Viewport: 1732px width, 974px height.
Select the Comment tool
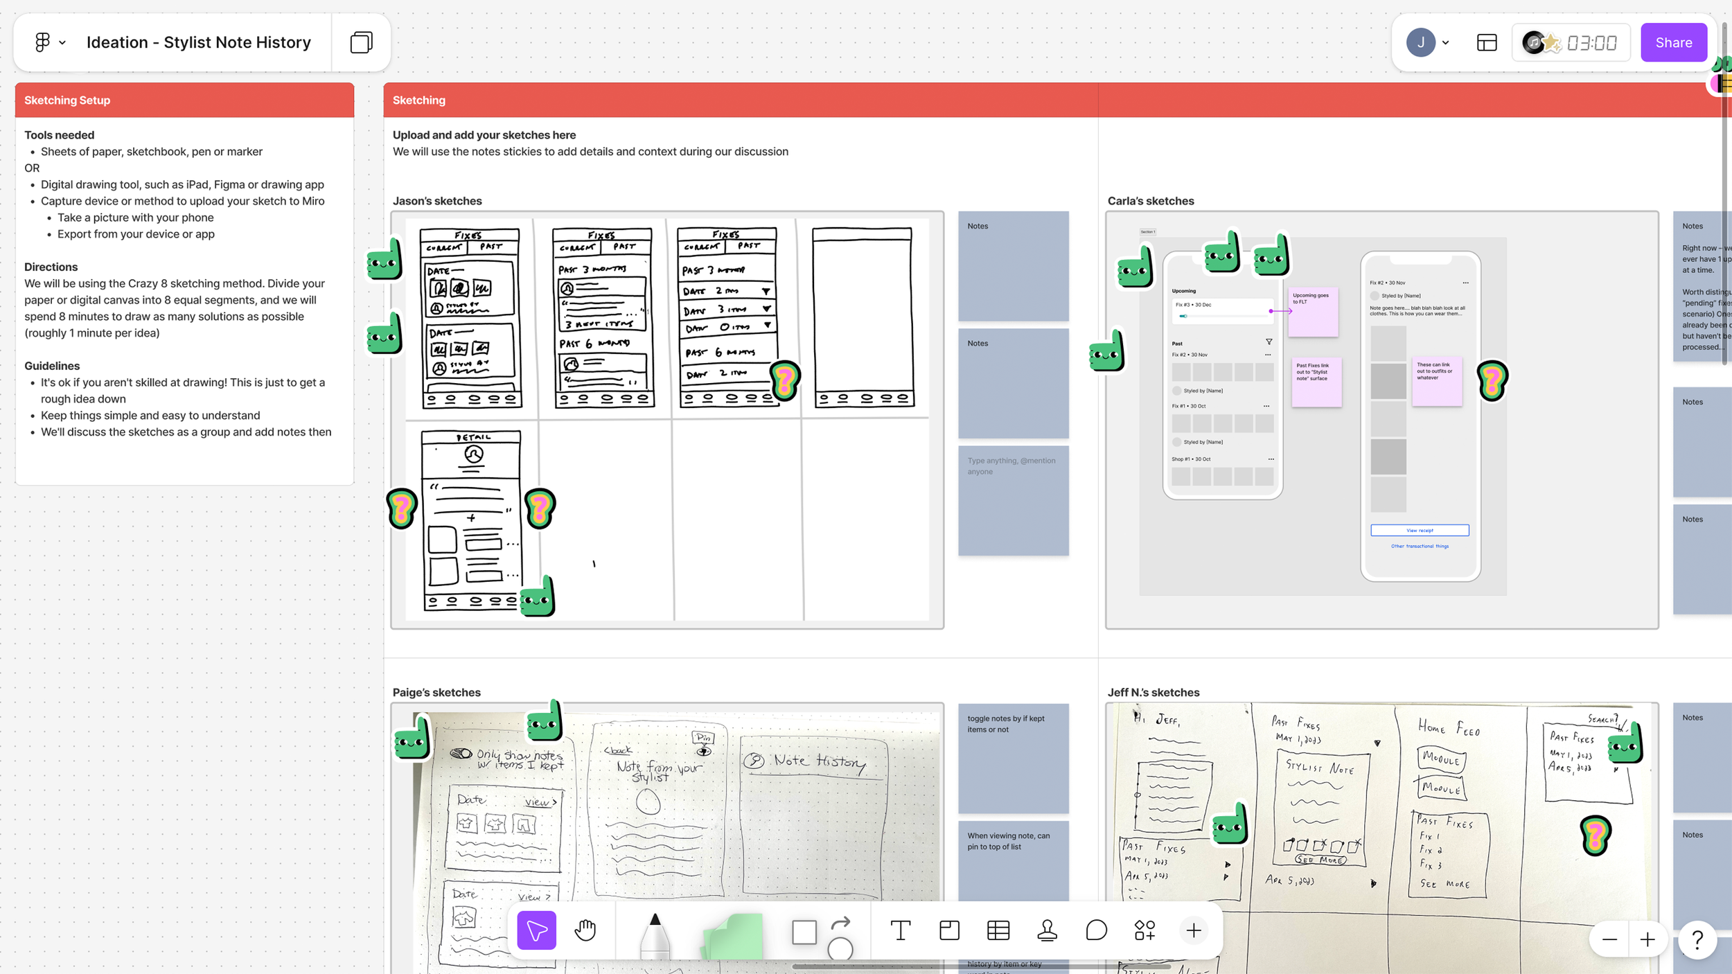coord(1096,930)
